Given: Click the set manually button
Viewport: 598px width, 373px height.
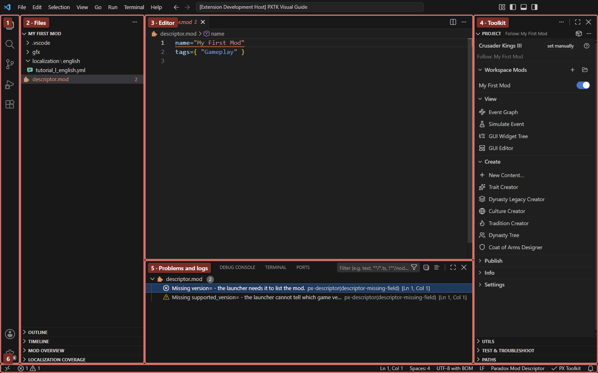Looking at the screenshot, I should (560, 46).
